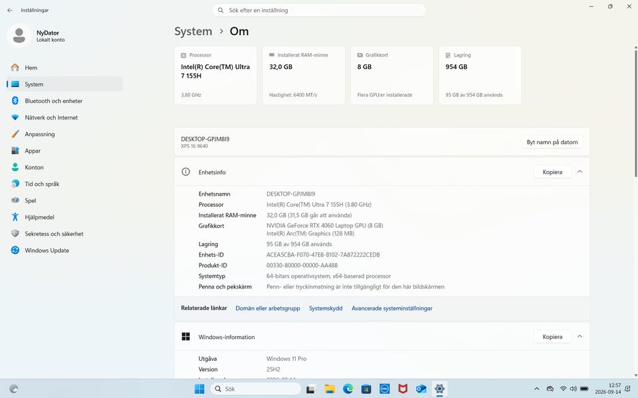This screenshot has width=638, height=398.
Task: Open the Systemskydd link
Action: tap(326, 308)
